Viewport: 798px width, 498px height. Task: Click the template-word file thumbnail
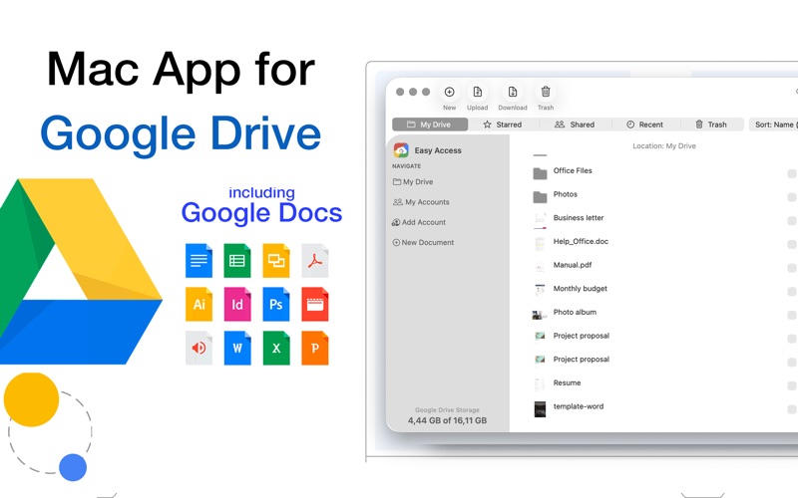[x=540, y=409]
